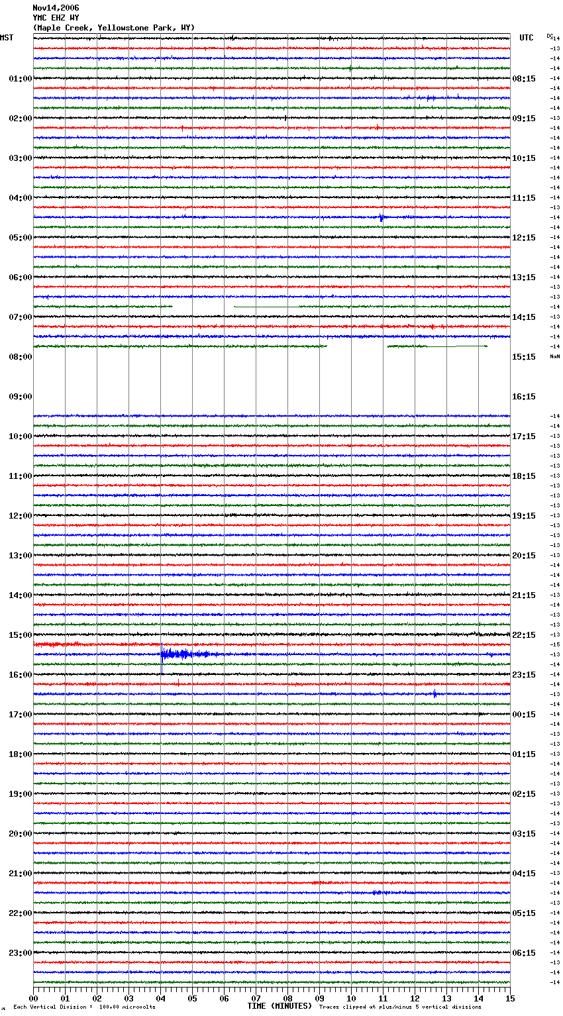Click the 16:15 UTC time label
The width and height of the screenshot is (563, 1016).
pos(524,397)
